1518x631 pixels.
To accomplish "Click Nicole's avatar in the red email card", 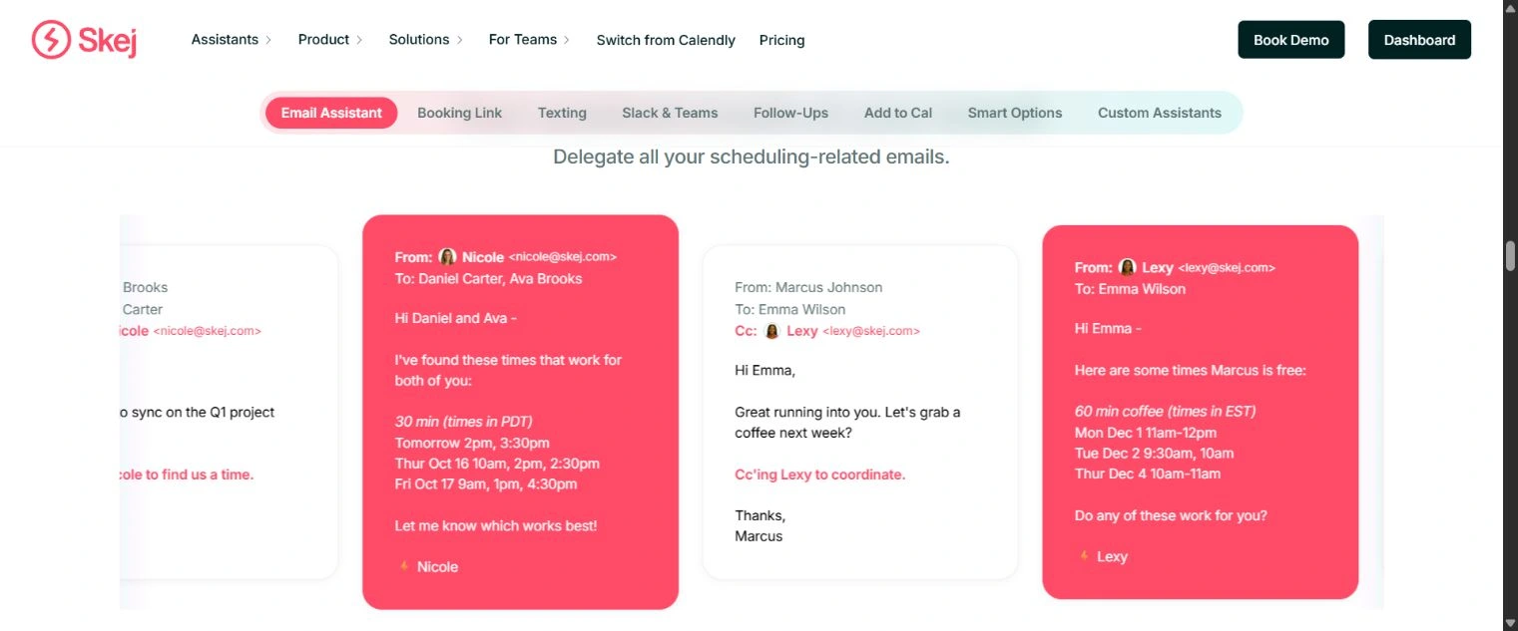I will click(447, 257).
